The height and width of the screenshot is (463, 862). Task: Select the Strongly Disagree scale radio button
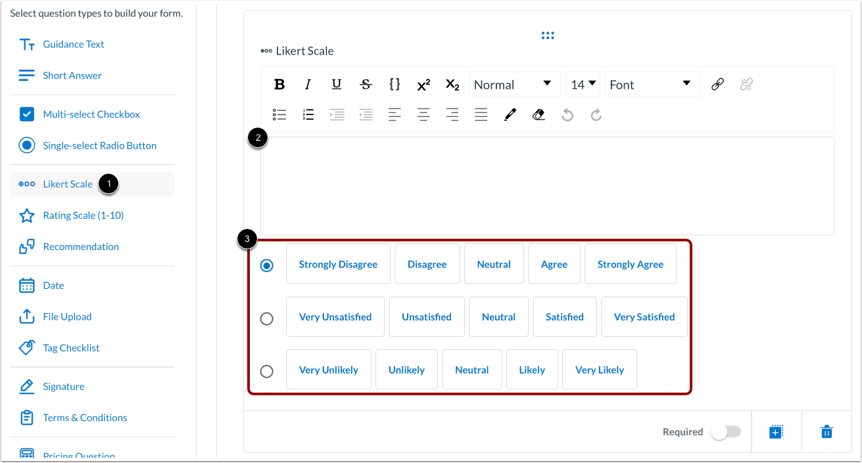[266, 264]
